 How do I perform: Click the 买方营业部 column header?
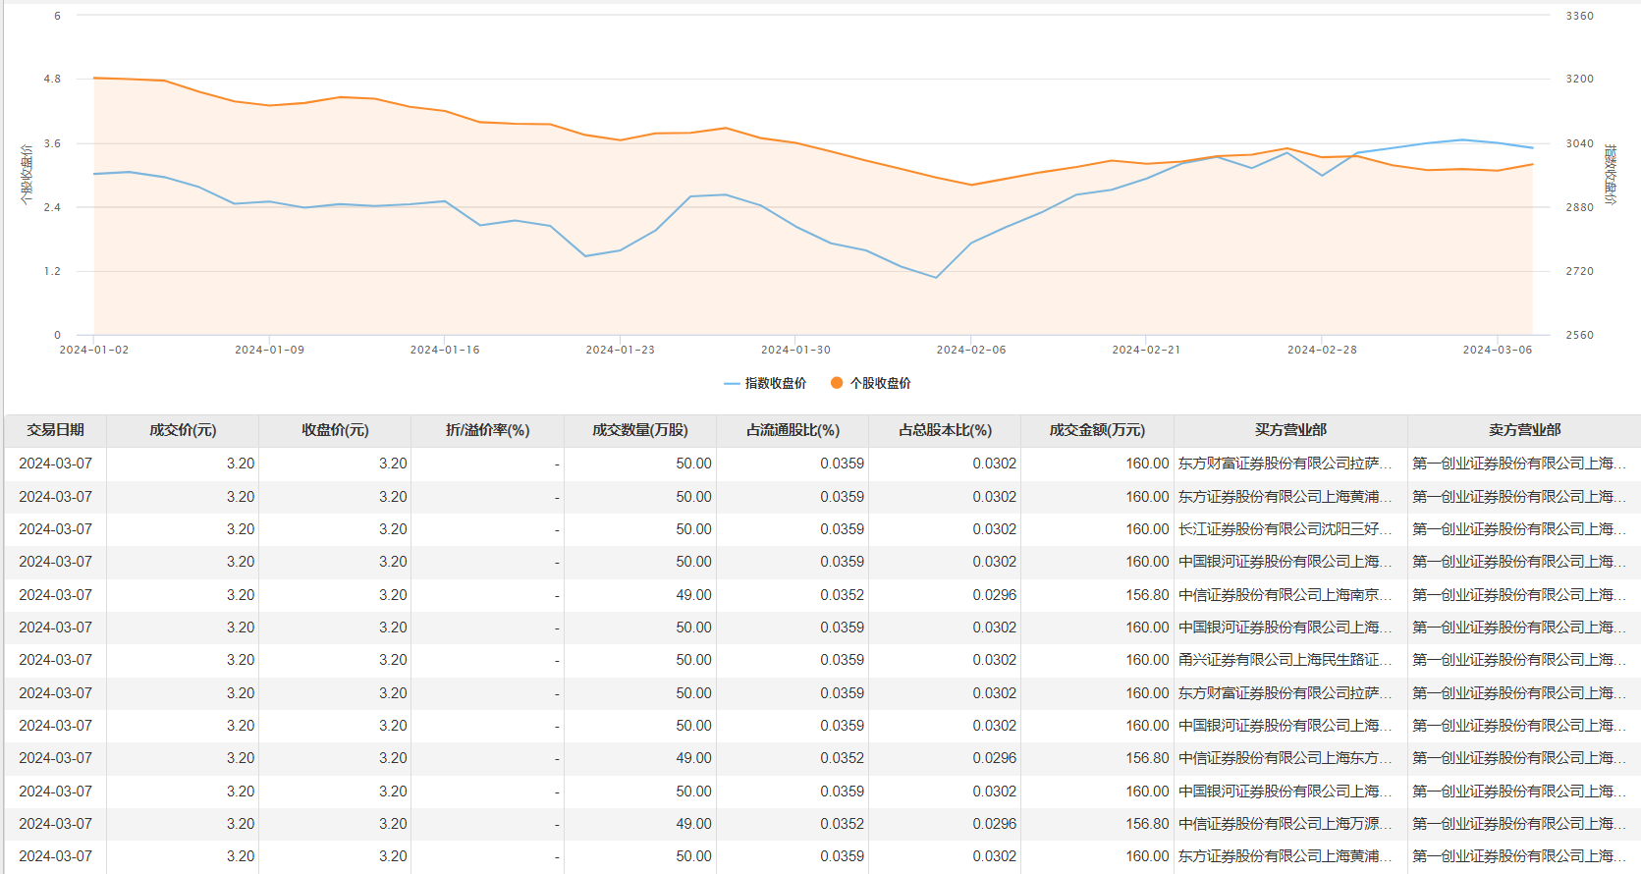click(x=1290, y=430)
